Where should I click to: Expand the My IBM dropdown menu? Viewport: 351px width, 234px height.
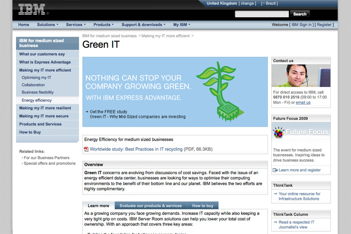(x=182, y=25)
